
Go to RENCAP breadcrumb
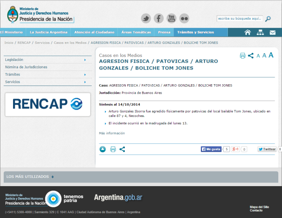pos(24,43)
